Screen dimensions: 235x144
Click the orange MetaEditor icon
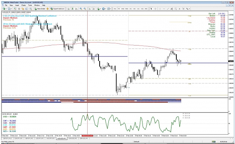(x=47, y=9)
